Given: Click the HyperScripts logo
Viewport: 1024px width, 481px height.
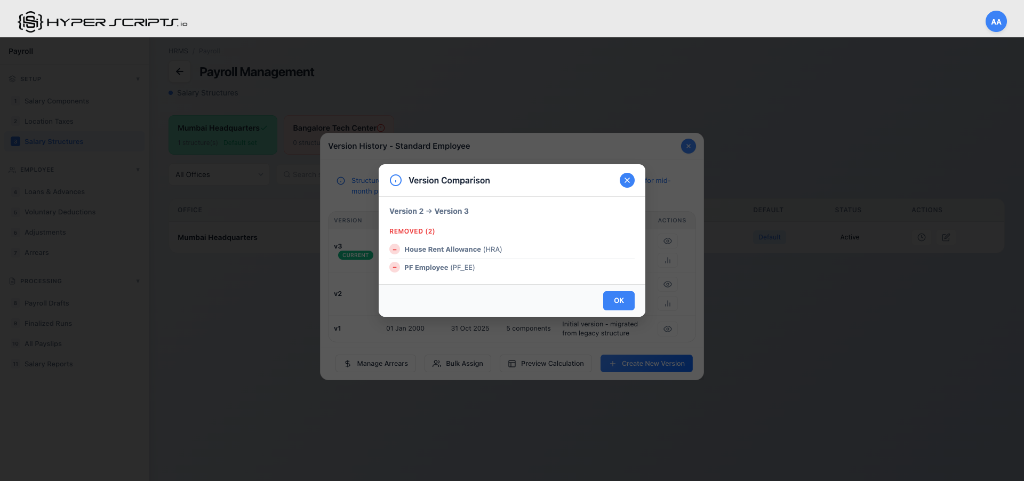Looking at the screenshot, I should click(x=102, y=22).
